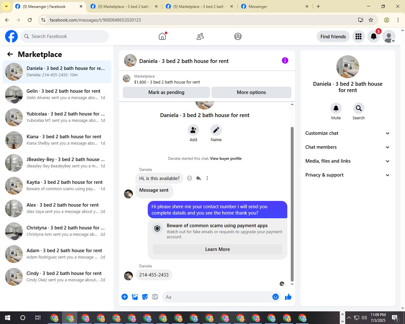The height and width of the screenshot is (324, 405).
Task: Open Chrome profile icon in toolbar
Action: (387, 20)
